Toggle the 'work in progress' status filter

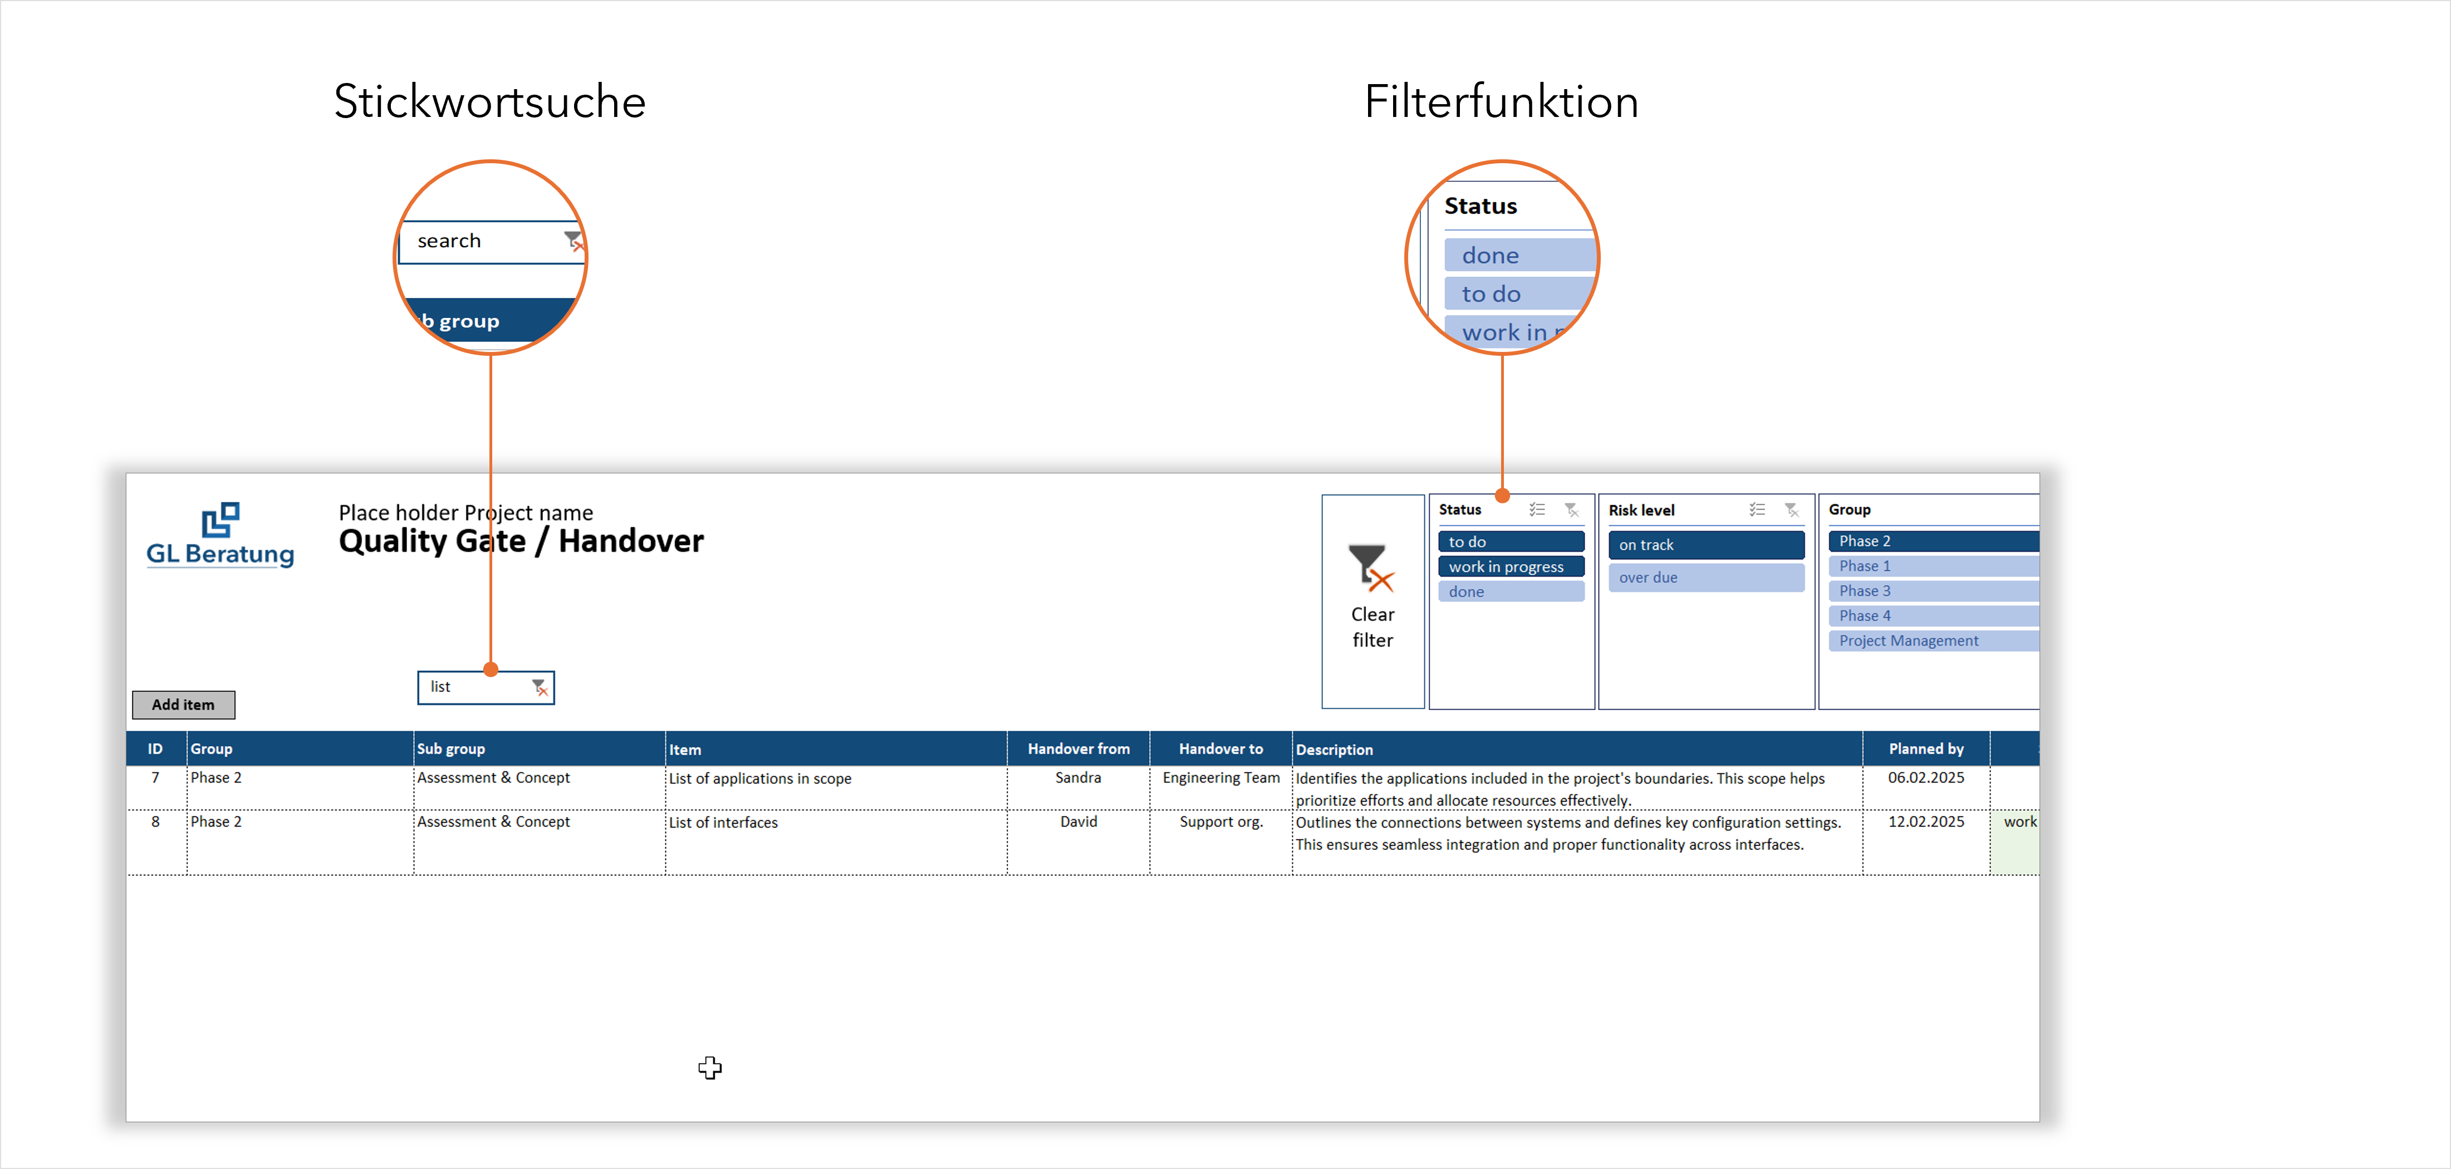[1511, 566]
